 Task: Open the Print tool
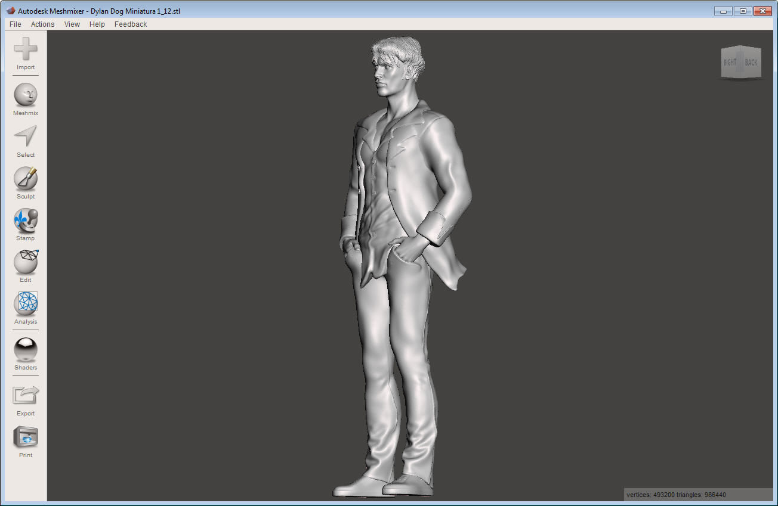click(x=26, y=437)
